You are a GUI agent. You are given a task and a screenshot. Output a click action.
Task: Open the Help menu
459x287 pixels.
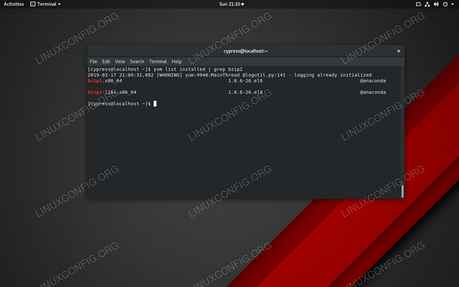176,62
